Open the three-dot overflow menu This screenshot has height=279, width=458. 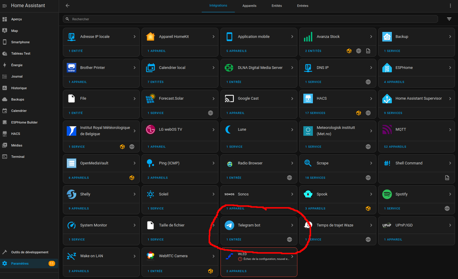tap(450, 6)
